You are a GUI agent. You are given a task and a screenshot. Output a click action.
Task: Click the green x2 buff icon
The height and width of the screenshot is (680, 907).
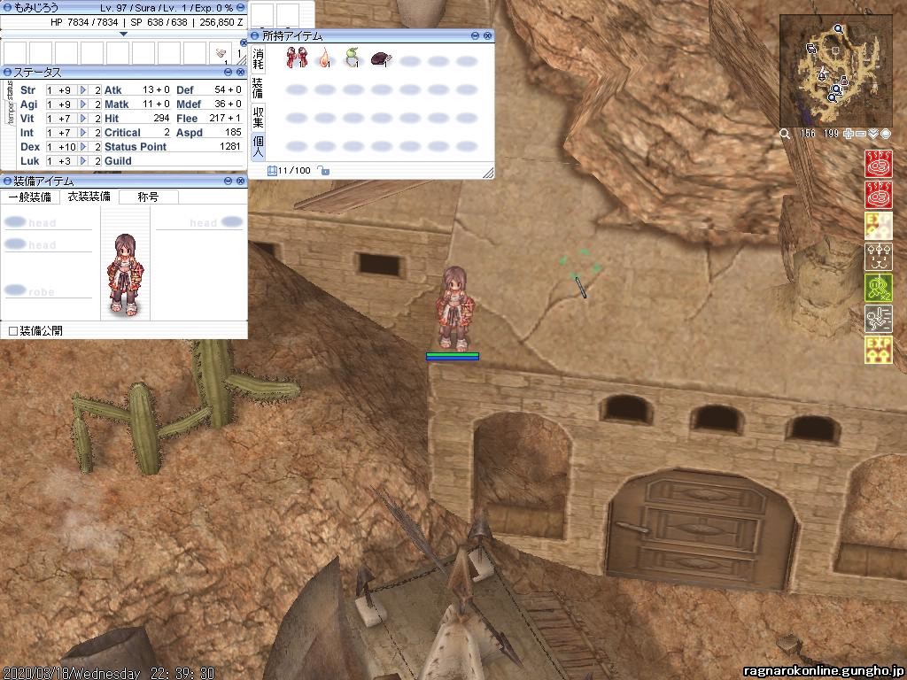pyautogui.click(x=878, y=288)
